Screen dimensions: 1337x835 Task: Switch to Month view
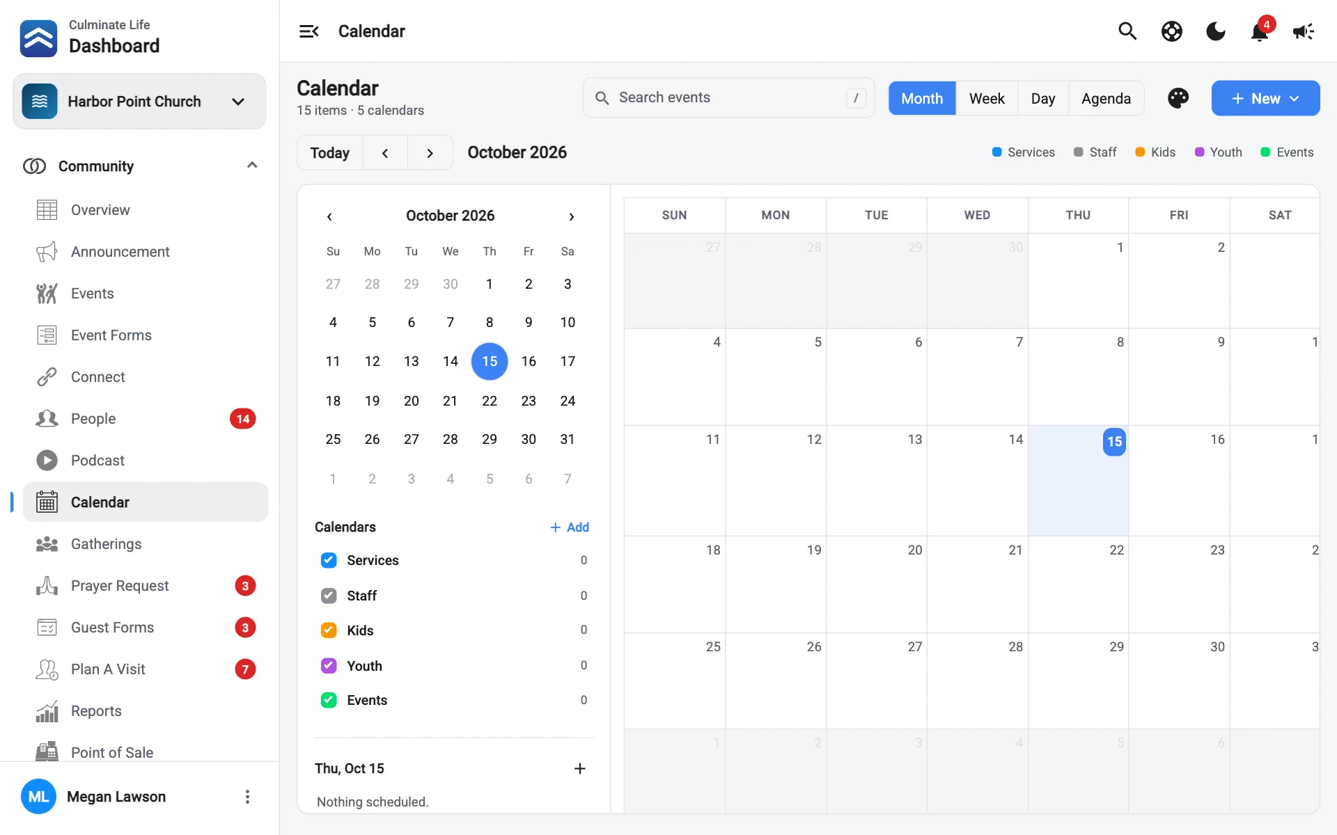pos(922,98)
